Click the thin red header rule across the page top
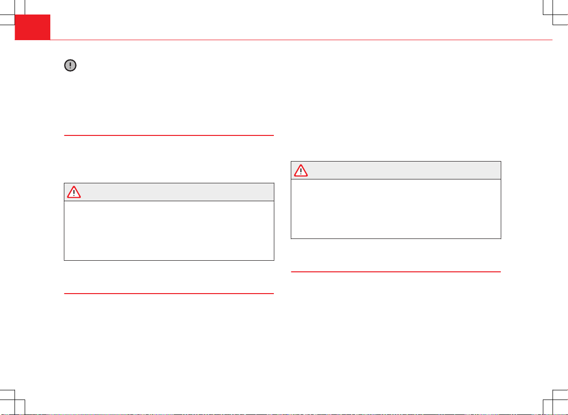 [x=301, y=40]
